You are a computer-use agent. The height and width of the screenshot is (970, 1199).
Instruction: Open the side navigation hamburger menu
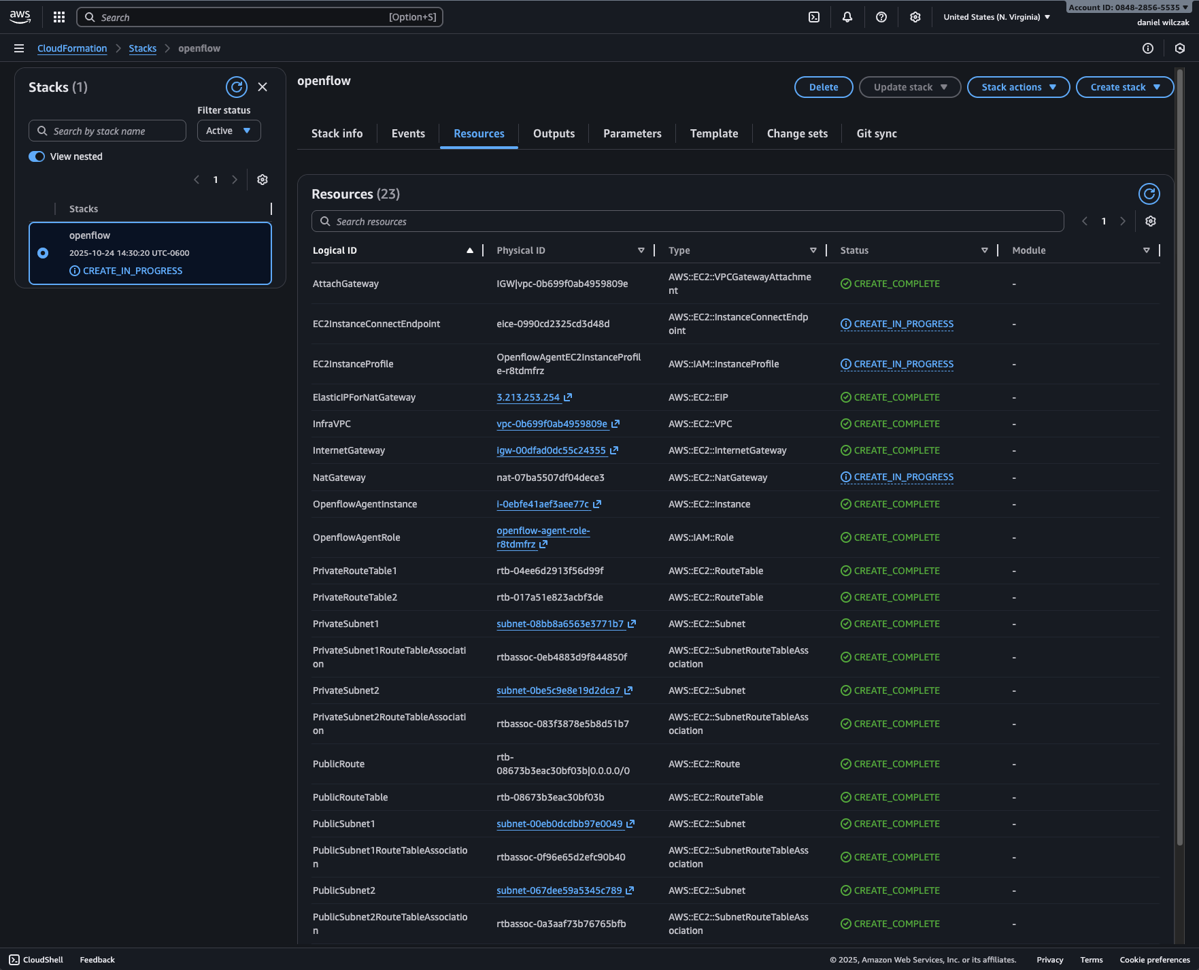click(x=19, y=48)
